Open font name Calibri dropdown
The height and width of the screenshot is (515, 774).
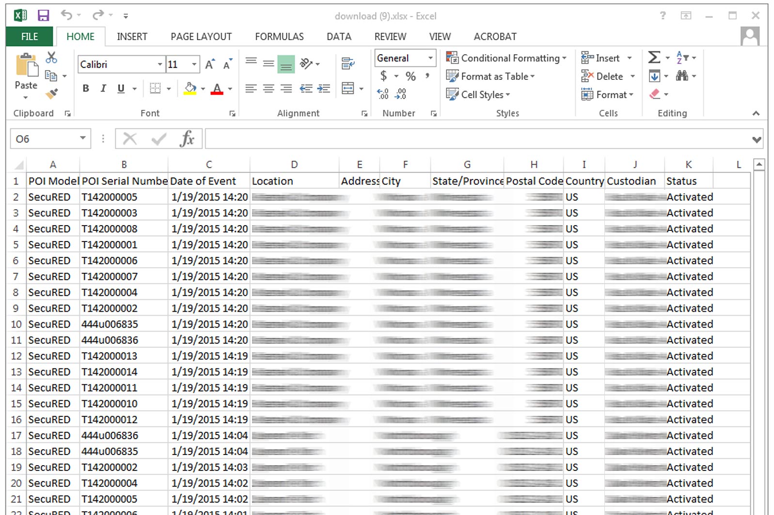159,64
